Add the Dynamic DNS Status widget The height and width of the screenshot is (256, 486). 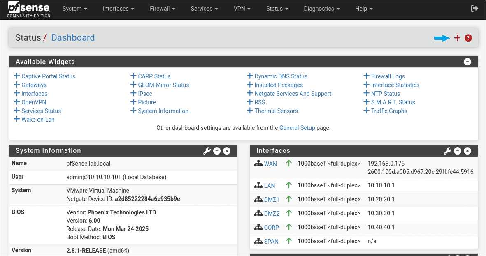click(x=277, y=76)
